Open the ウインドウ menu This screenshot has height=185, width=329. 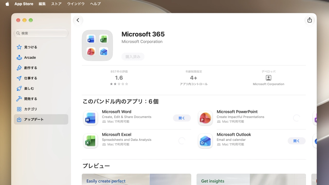click(76, 4)
